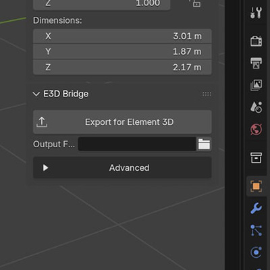Collapse the E3D Bridge panel

coord(36,94)
